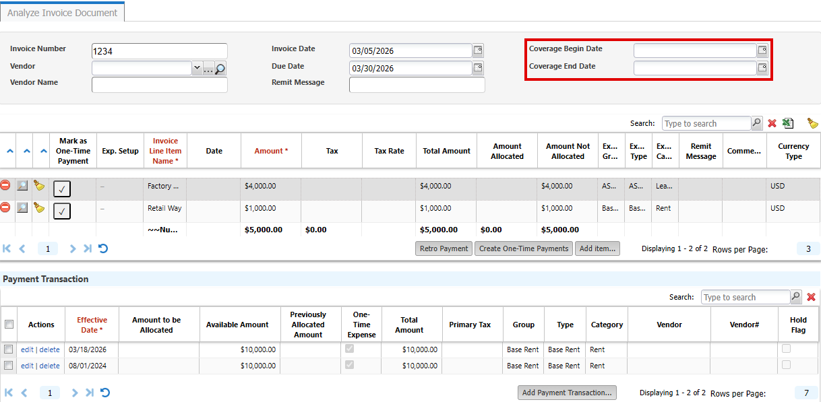Clear the invoice line items search filter
Screen dimensions: 821x402
772,123
